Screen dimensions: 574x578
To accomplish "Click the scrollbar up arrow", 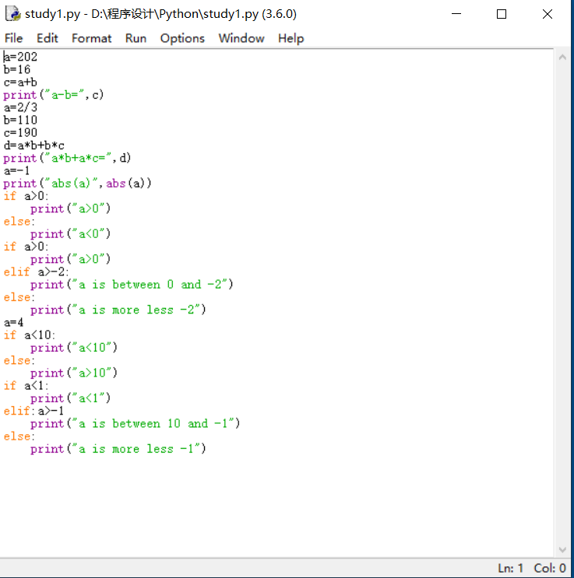I will [562, 57].
